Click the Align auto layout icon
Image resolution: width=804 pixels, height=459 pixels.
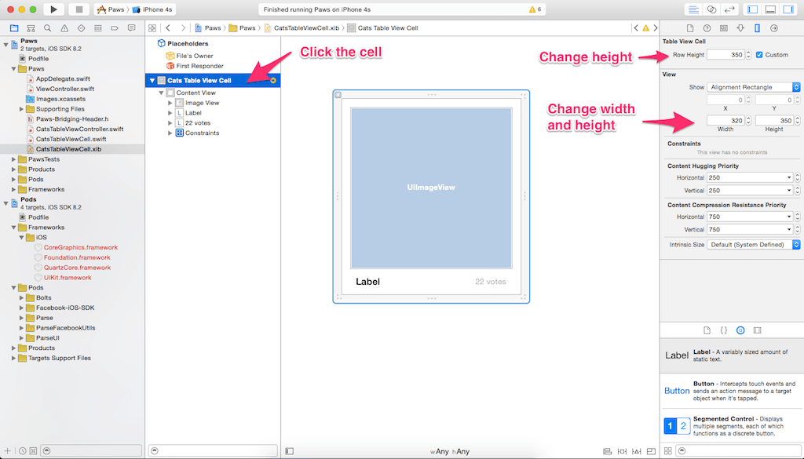tap(608, 451)
